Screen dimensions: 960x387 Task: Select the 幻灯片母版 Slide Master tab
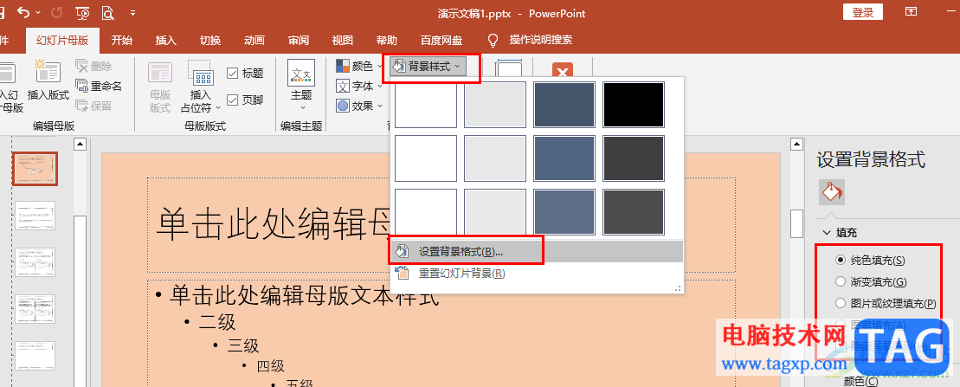tap(61, 41)
